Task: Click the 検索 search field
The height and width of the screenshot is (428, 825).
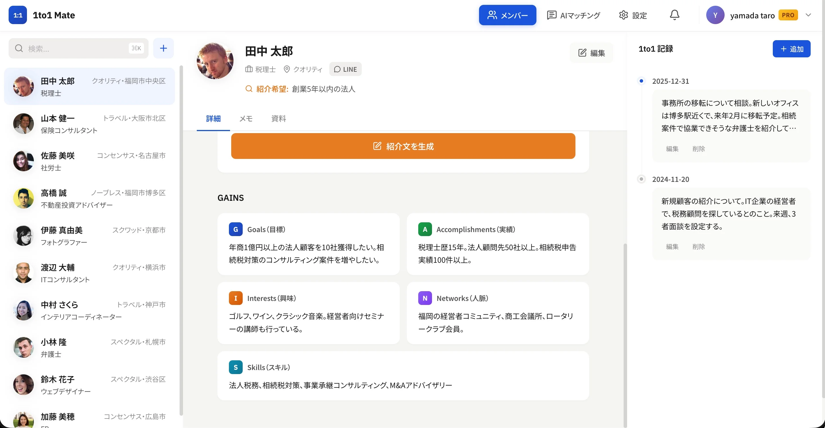Action: coord(79,48)
